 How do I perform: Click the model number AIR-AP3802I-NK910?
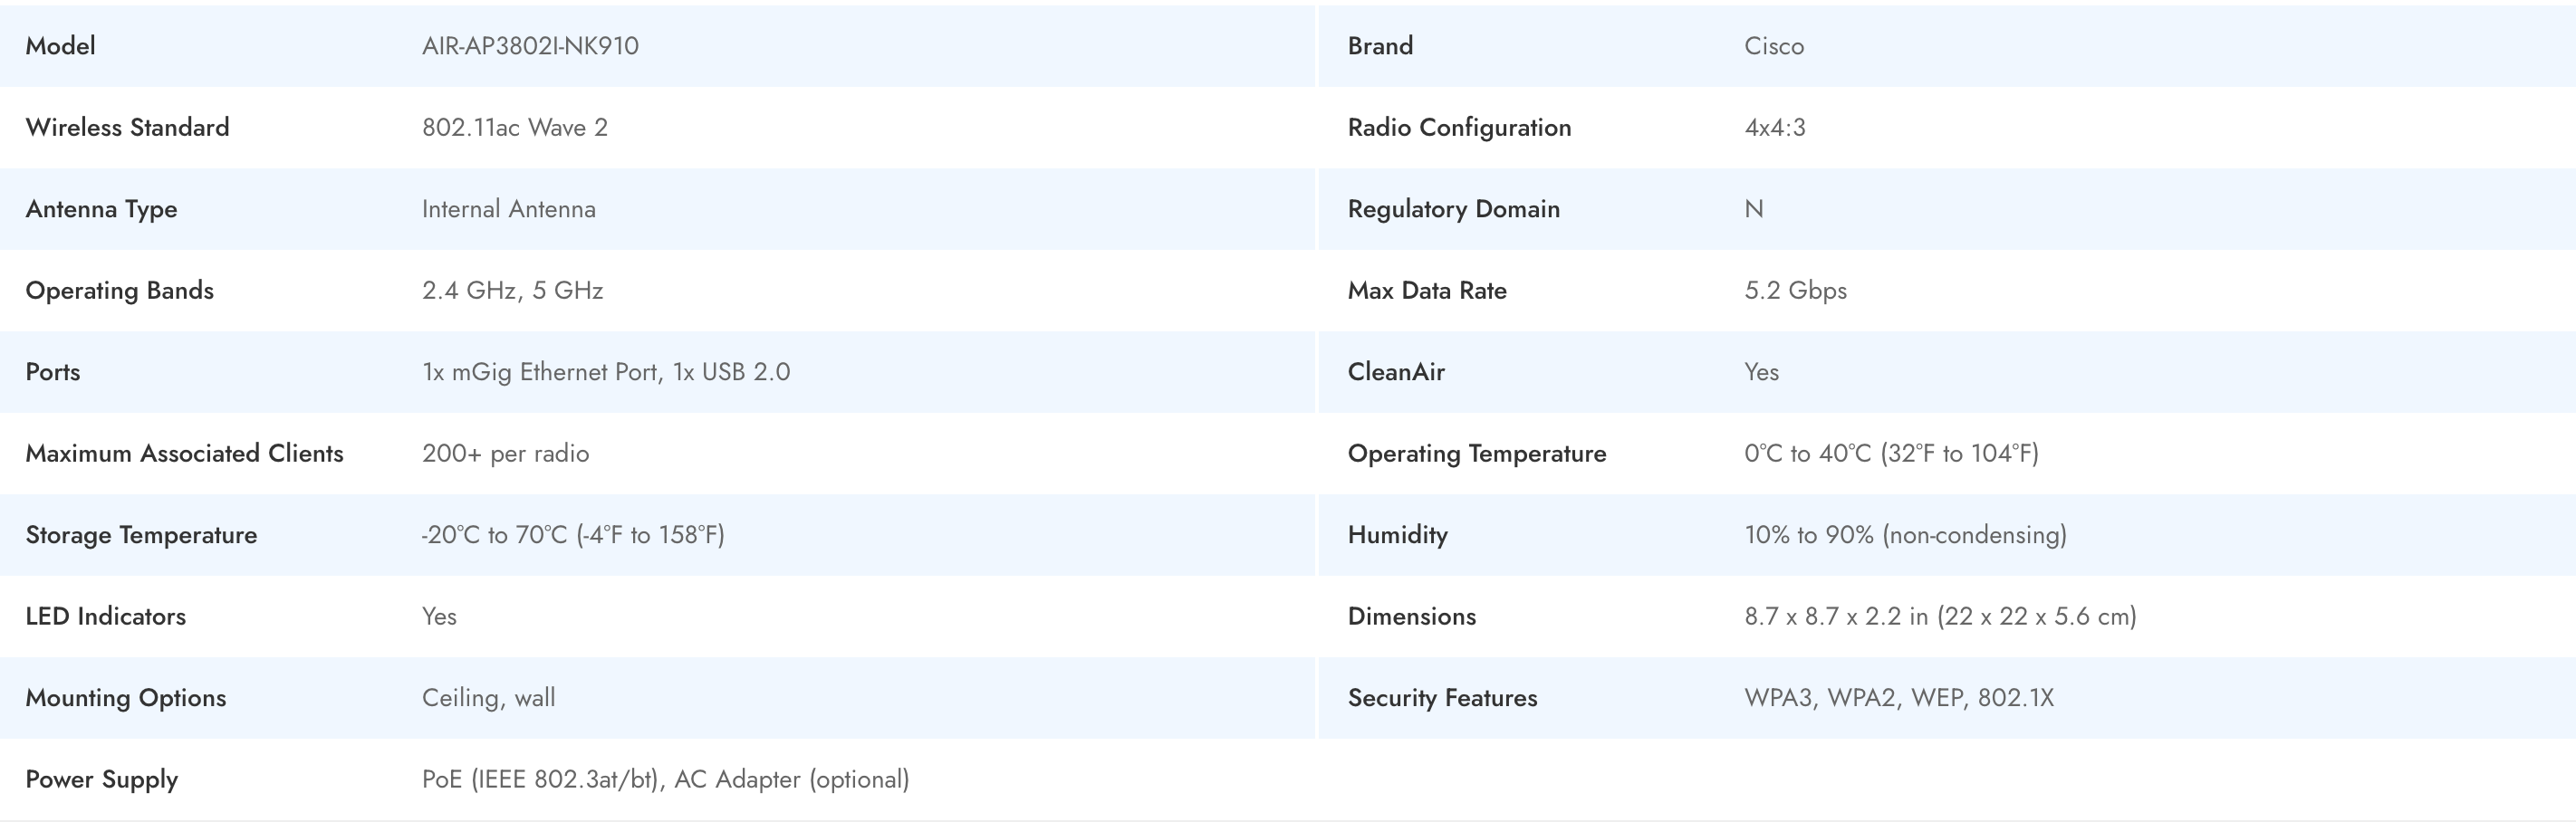[x=530, y=46]
